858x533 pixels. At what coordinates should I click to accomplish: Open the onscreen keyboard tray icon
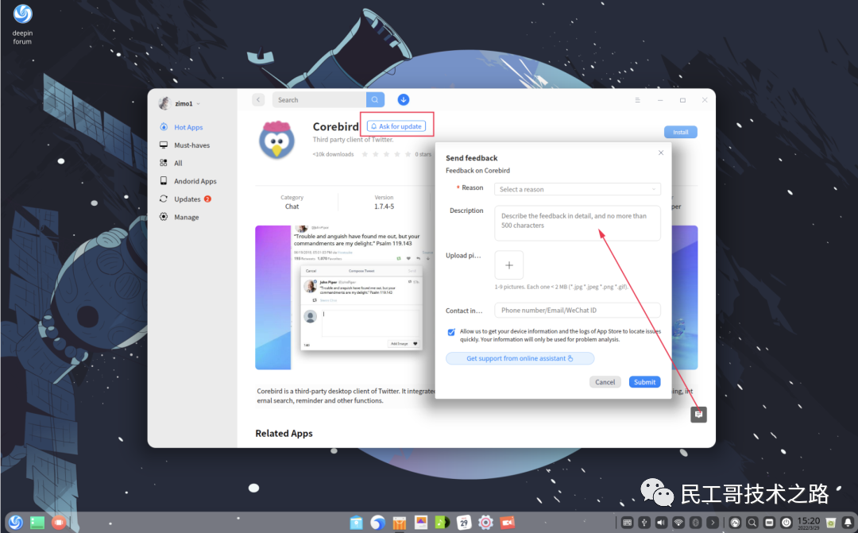(627, 523)
